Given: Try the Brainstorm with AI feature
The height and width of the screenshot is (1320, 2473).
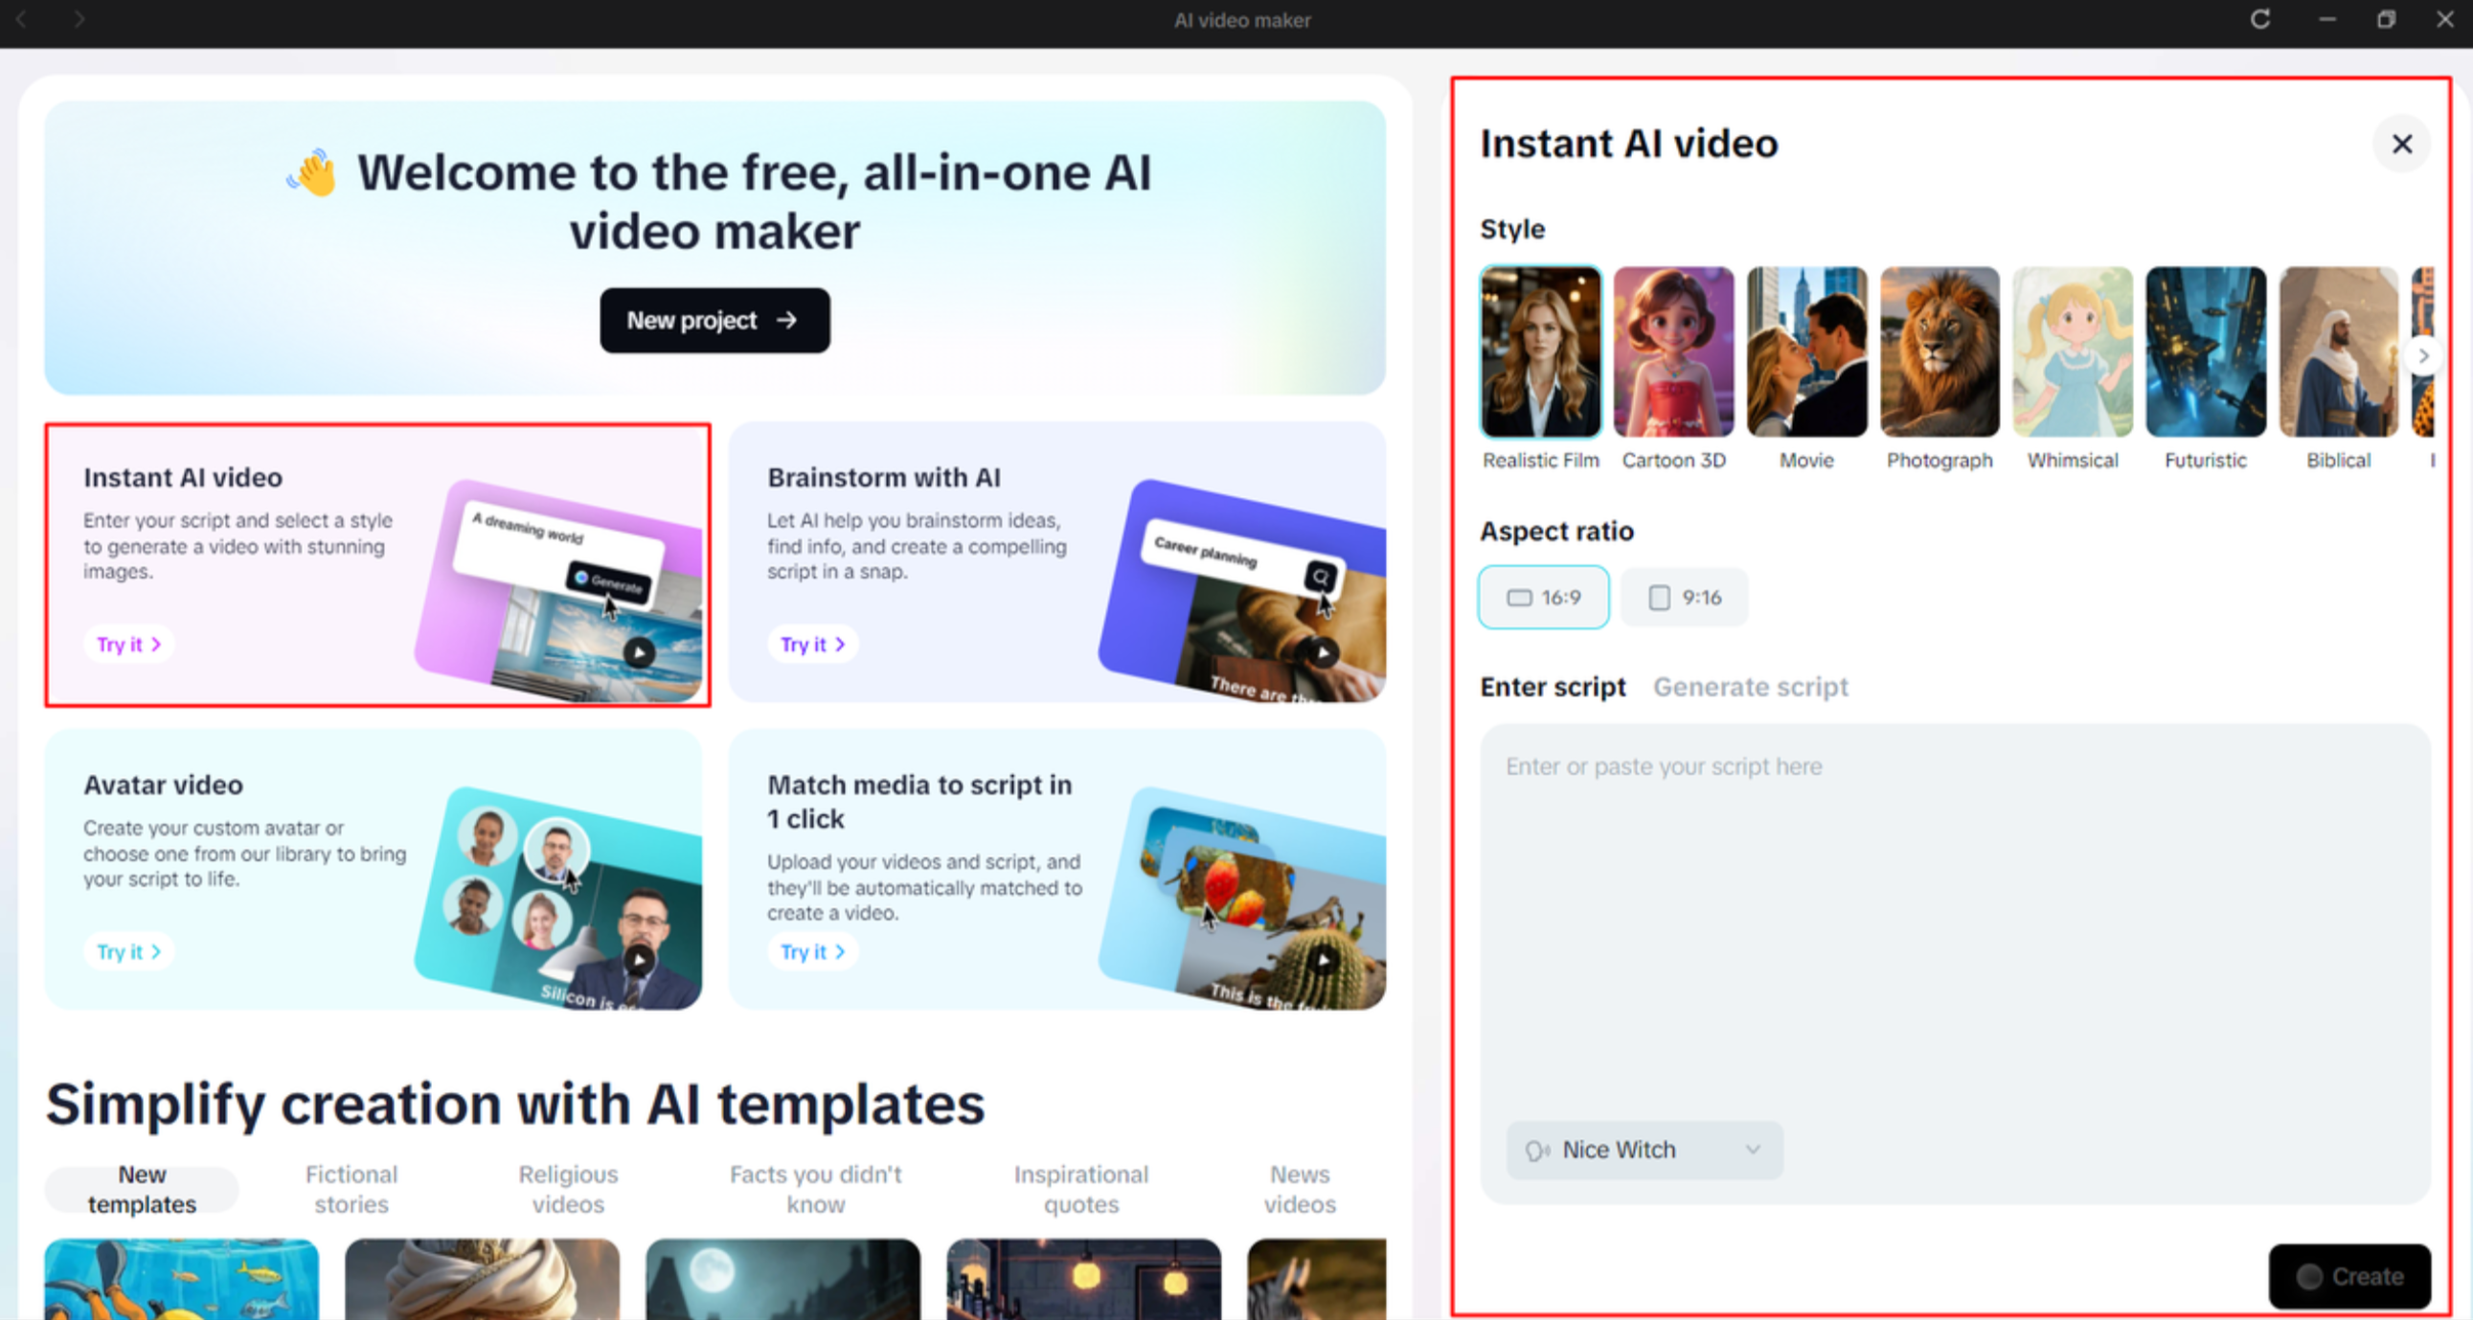Looking at the screenshot, I should pos(812,644).
